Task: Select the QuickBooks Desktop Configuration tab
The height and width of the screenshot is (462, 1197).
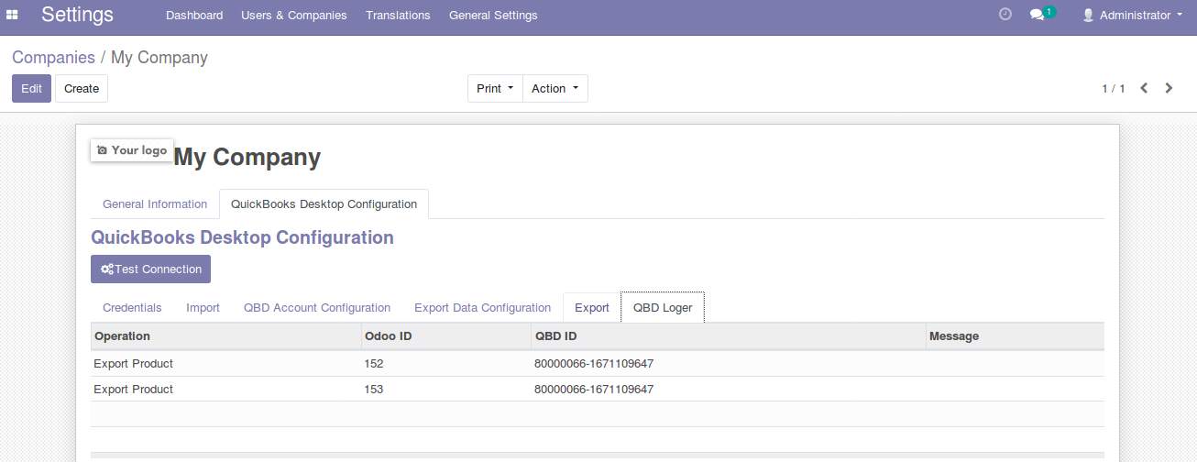Action: pyautogui.click(x=324, y=203)
